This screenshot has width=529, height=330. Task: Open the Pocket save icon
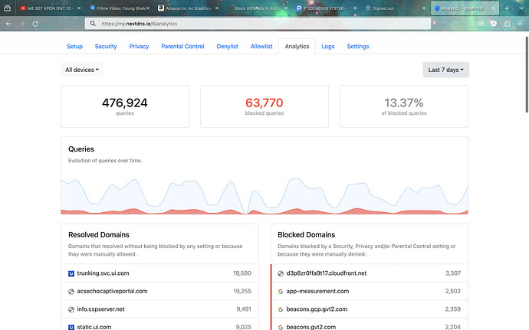481,24
